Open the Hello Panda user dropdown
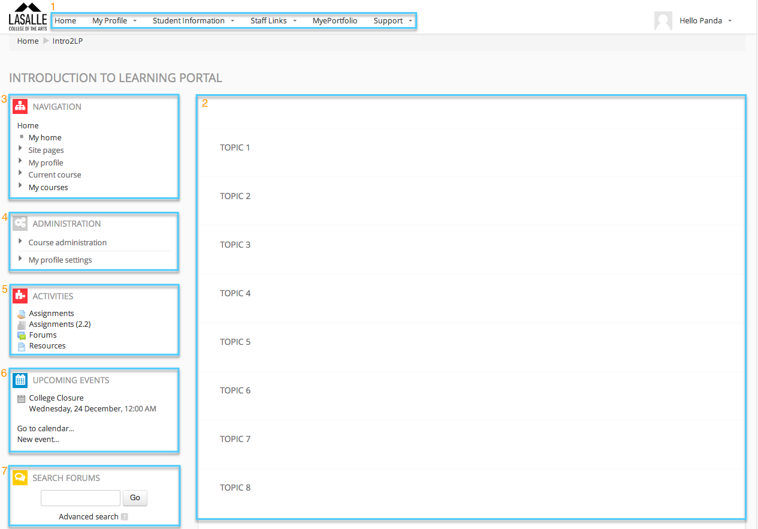The height and width of the screenshot is (529, 758). [705, 21]
